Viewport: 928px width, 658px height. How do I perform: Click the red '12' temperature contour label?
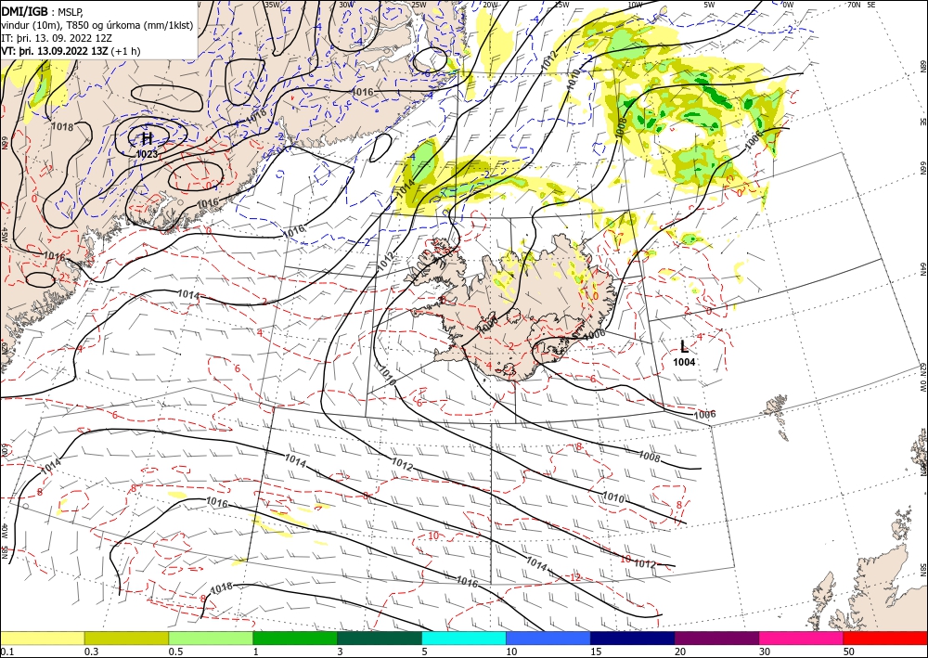[574, 576]
